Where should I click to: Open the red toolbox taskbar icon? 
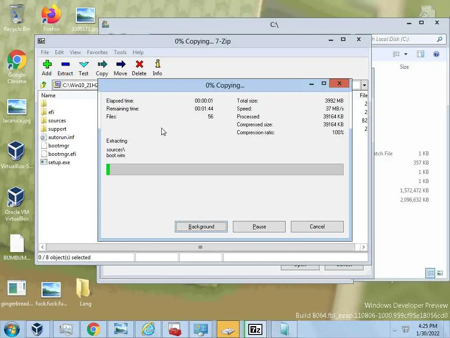click(x=175, y=329)
